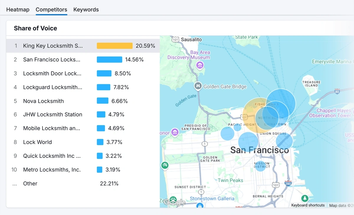Open Keyboard shortcuts on the map
354x215 pixels.
pos(308,205)
